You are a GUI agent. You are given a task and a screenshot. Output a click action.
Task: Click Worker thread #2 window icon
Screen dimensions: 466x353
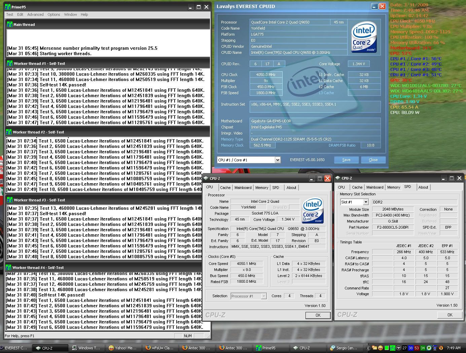pyautogui.click(x=9, y=132)
